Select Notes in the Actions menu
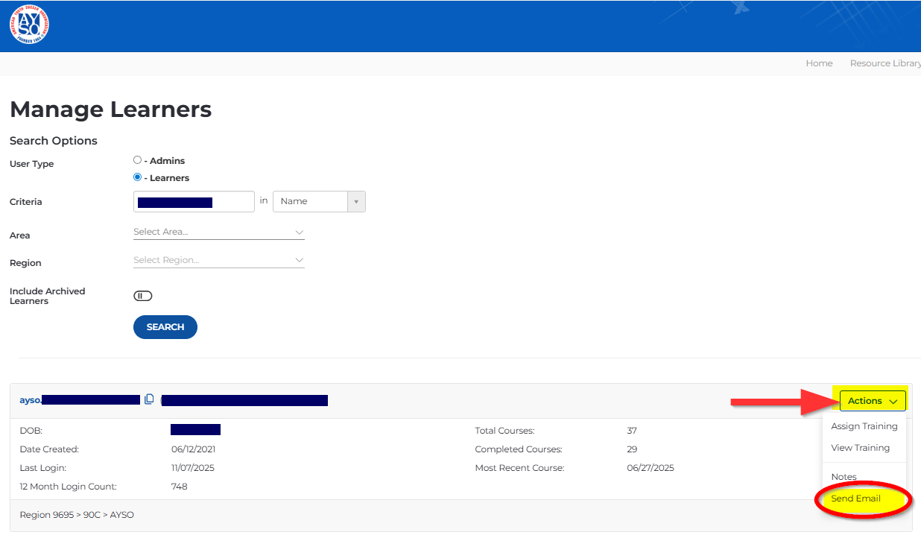 tap(844, 477)
